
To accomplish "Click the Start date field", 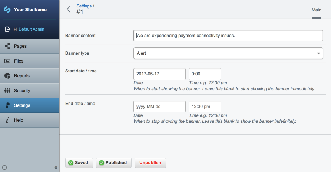I will [159, 74].
